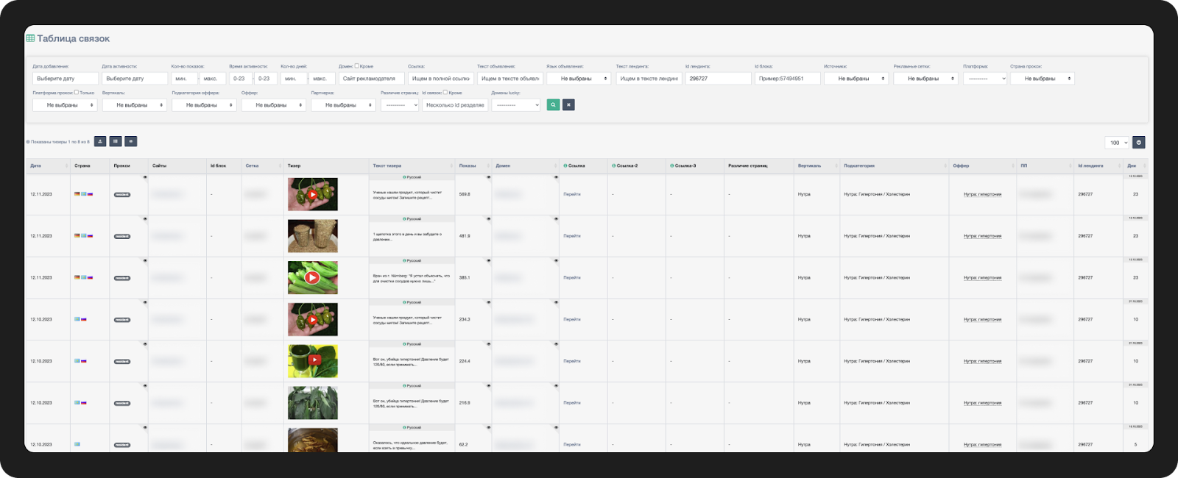Click the green search filter button

tap(553, 105)
